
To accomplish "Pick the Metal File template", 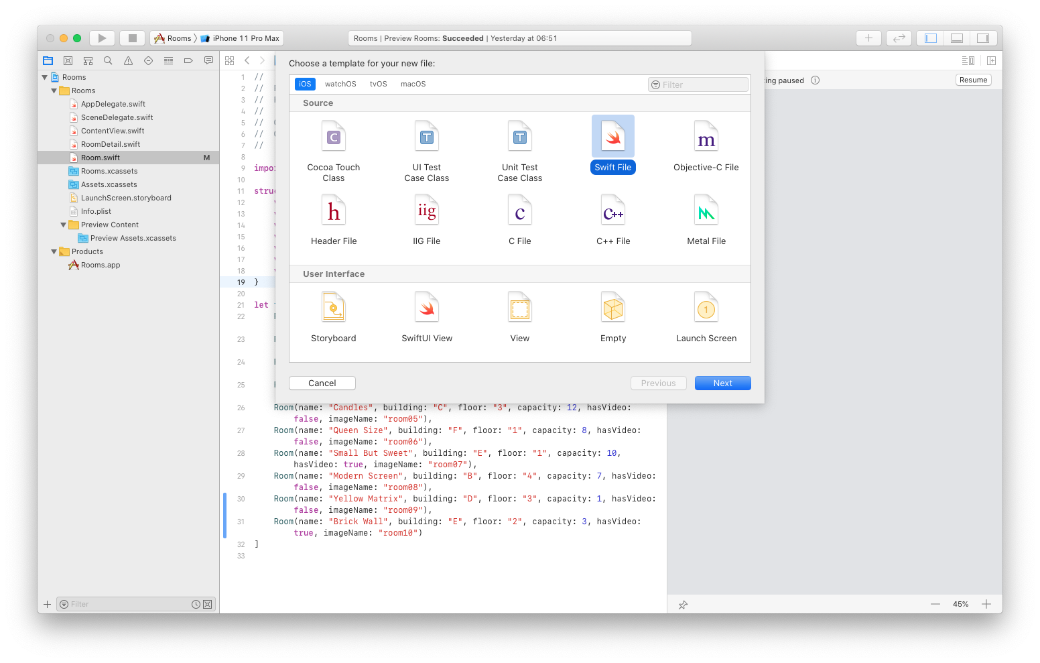I will point(706,218).
